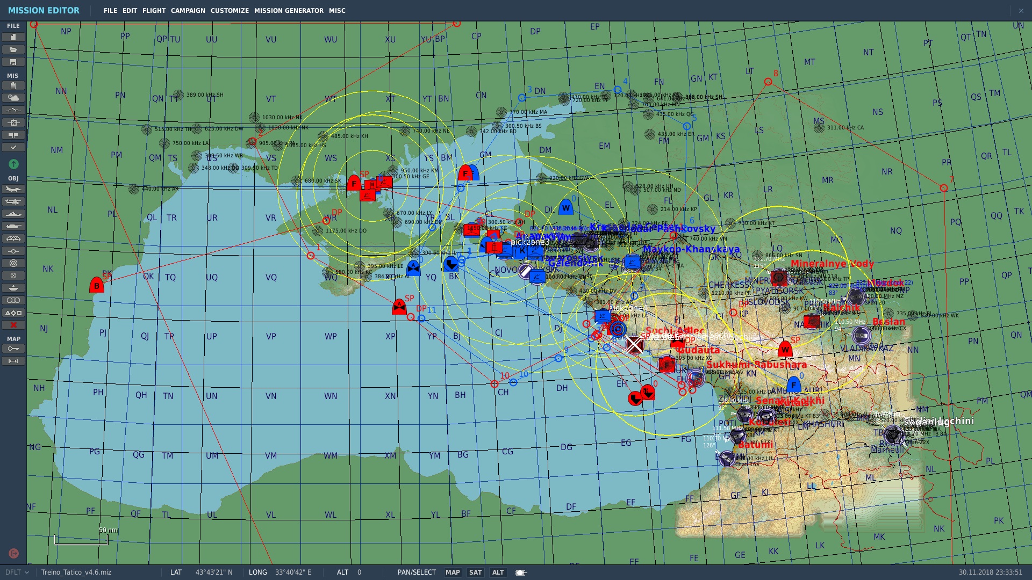
Task: Open the CUSTOMIZE menu
Action: pyautogui.click(x=230, y=11)
